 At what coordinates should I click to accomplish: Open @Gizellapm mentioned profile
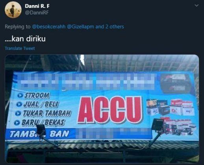(x=80, y=27)
